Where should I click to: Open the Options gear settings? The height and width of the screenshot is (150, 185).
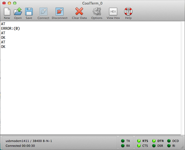[97, 12]
